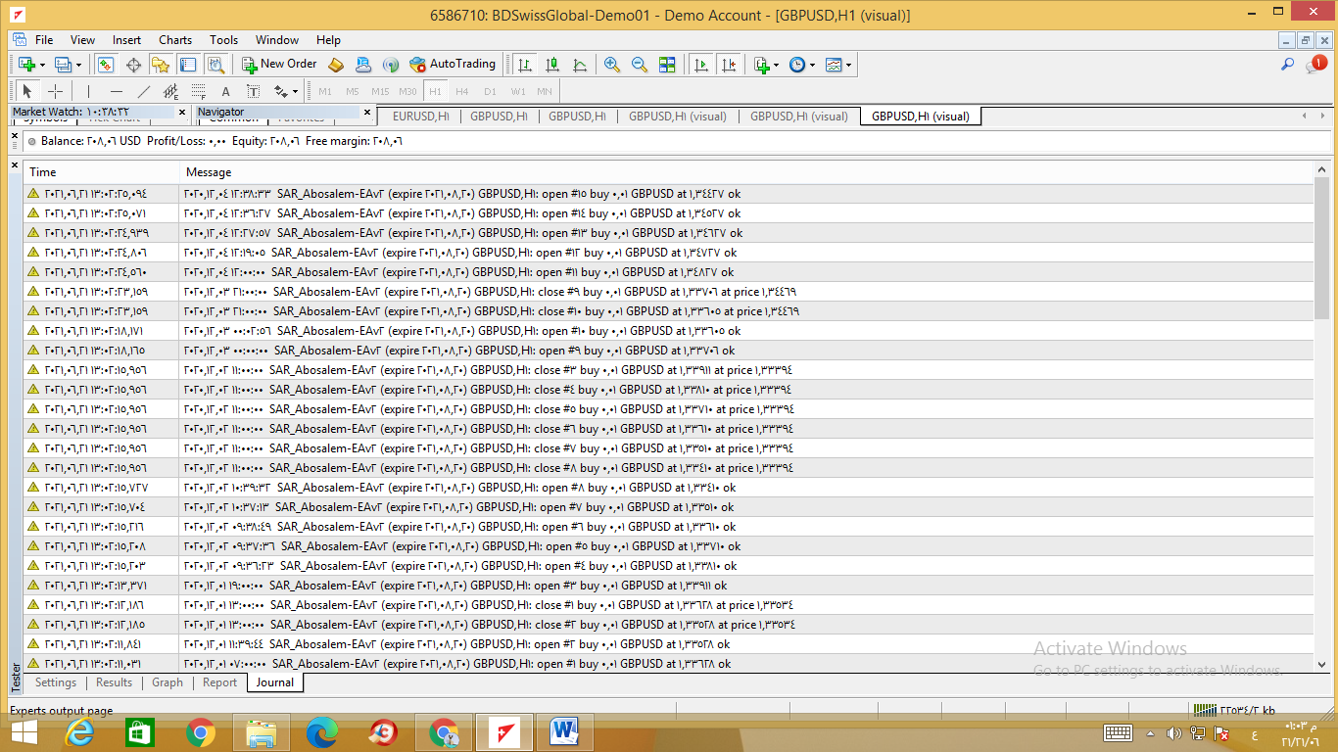Switch chart to candlesticks view
This screenshot has height=752, width=1338.
[x=552, y=65]
